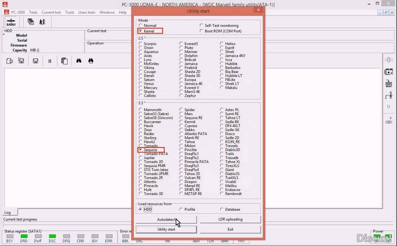Choose the Aztec PL option

[222, 110]
